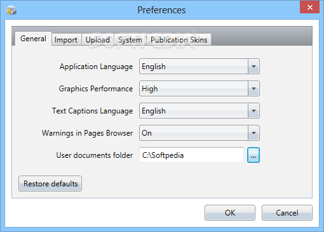The width and height of the screenshot is (324, 232).
Task: Open the Upload tab
Action: (x=98, y=39)
